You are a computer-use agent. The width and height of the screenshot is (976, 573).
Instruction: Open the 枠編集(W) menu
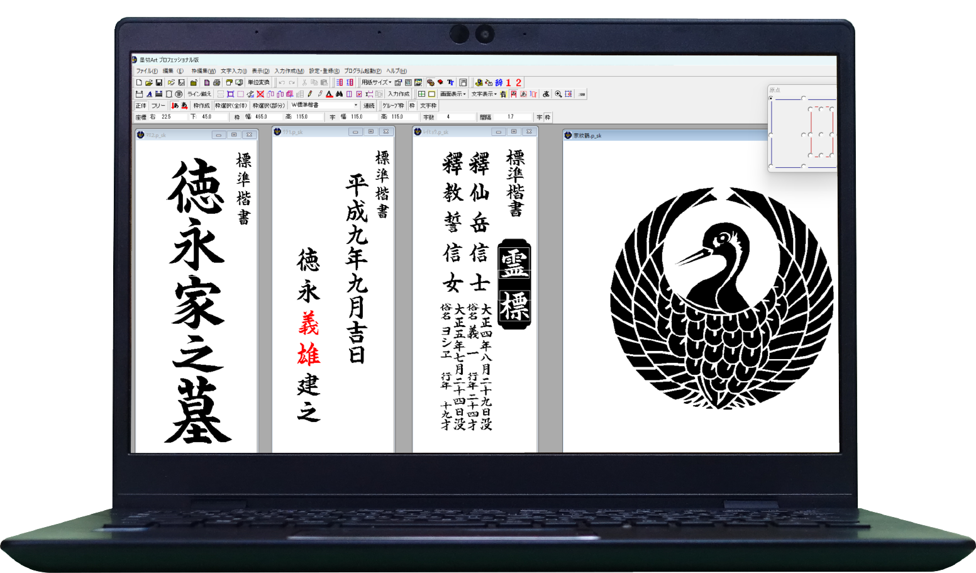click(x=204, y=71)
